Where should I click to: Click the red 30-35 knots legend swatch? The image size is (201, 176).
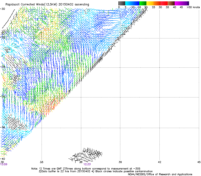pos(164,3)
